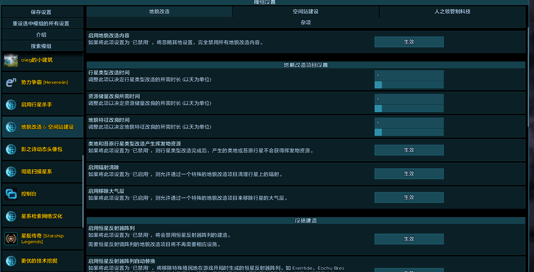Open the 人之领管制科技 tab
The height and width of the screenshot is (272, 534).
tap(453, 12)
